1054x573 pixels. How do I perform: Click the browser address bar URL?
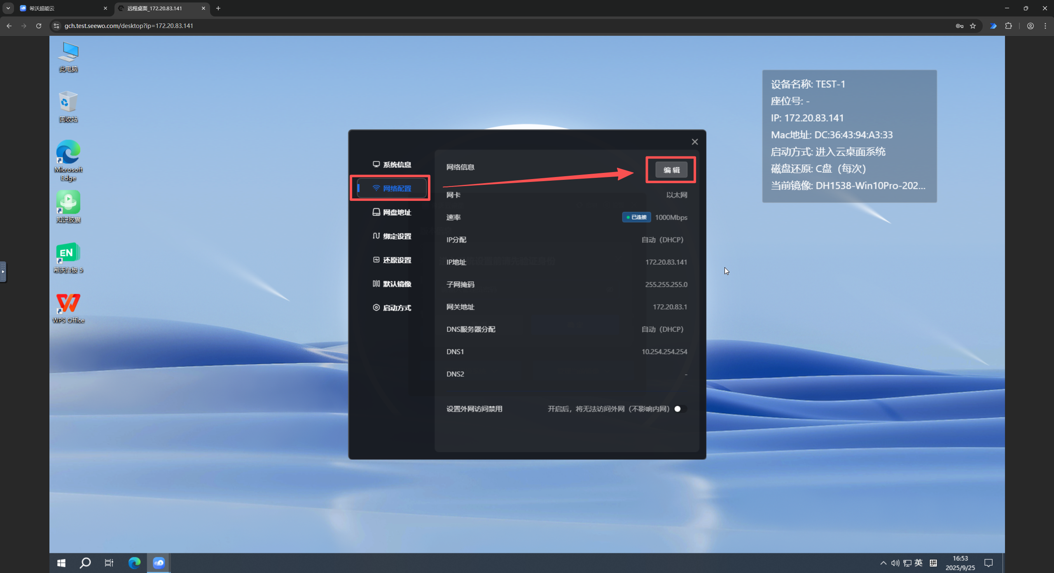129,26
